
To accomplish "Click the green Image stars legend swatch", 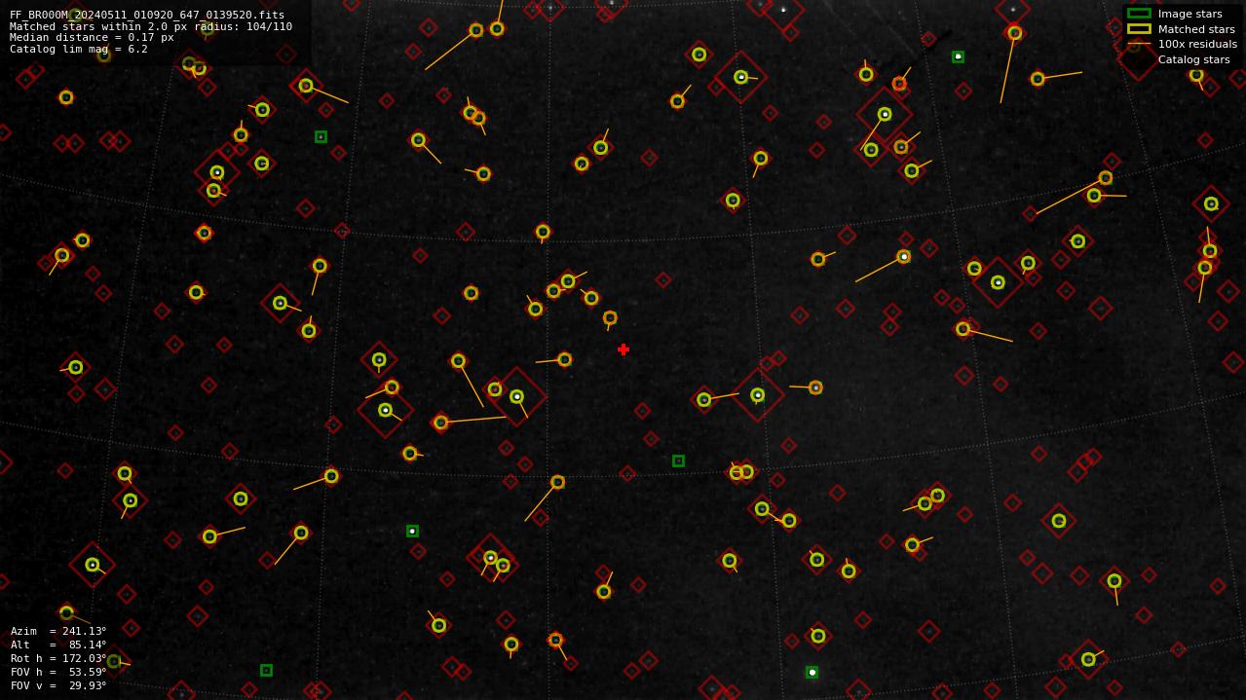I will pyautogui.click(x=1139, y=14).
